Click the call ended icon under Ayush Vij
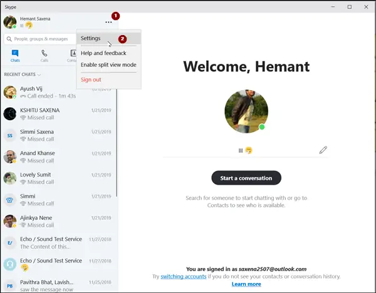This screenshot has height=293, width=376. tap(23, 96)
